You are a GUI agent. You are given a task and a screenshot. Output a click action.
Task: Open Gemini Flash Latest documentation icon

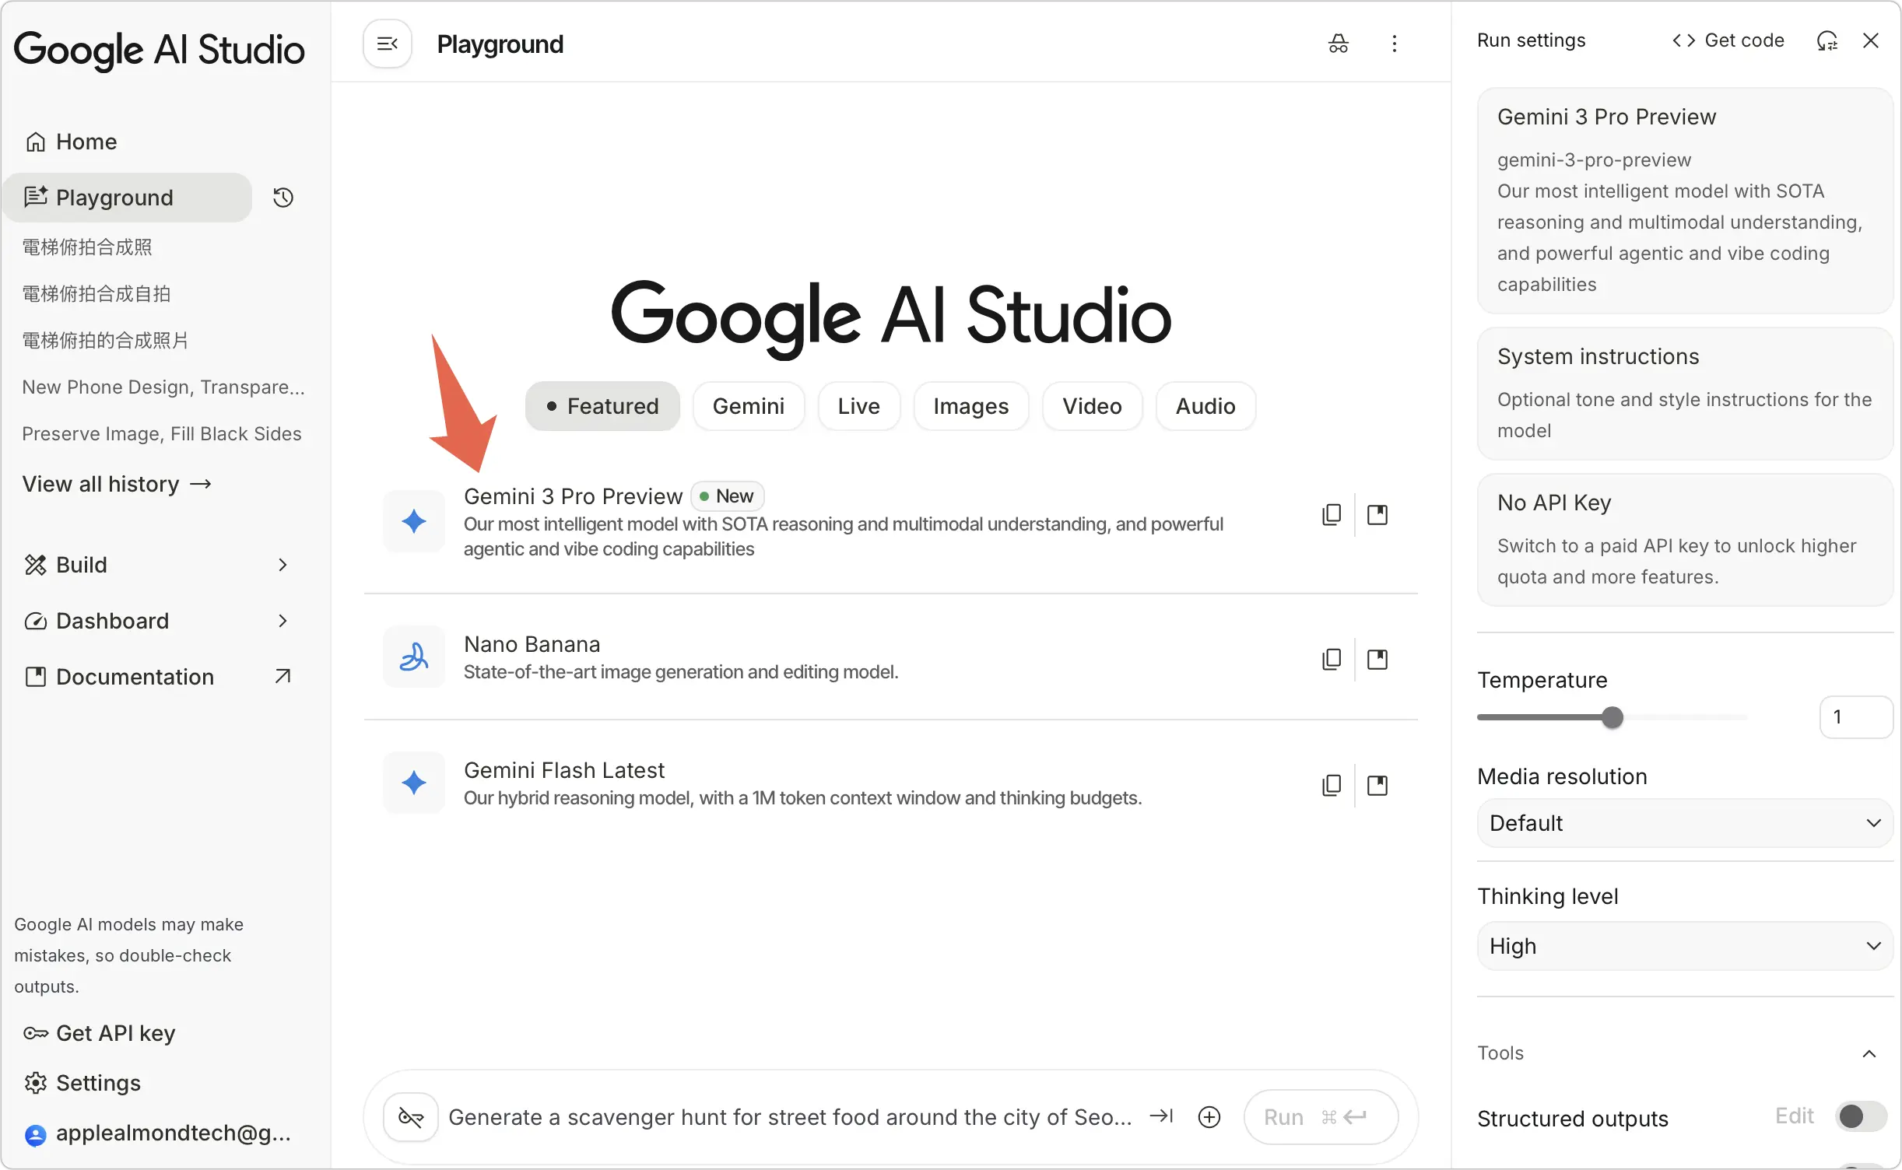pyautogui.click(x=1377, y=785)
